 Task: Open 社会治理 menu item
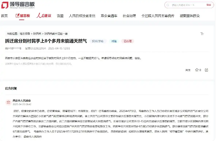coord(129,16)
